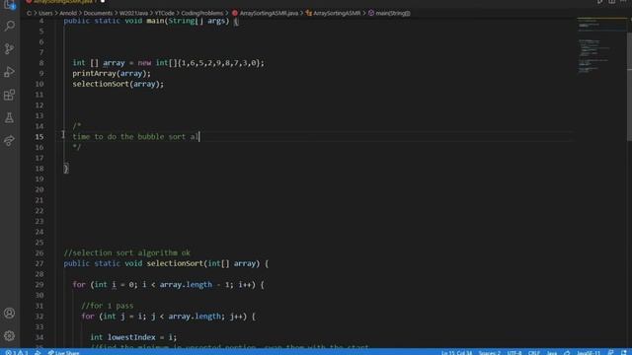Change indentation via Spaces: 2
This screenshot has height=355, width=632.
coord(490,353)
